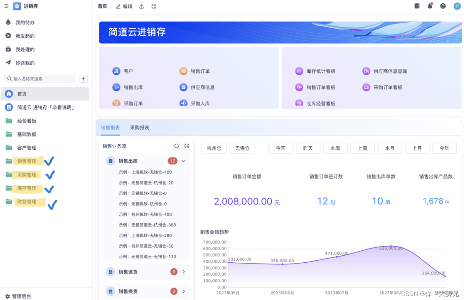Collapse the 销售出库 list chevron
This screenshot has height=300, width=464.
coord(184,161)
